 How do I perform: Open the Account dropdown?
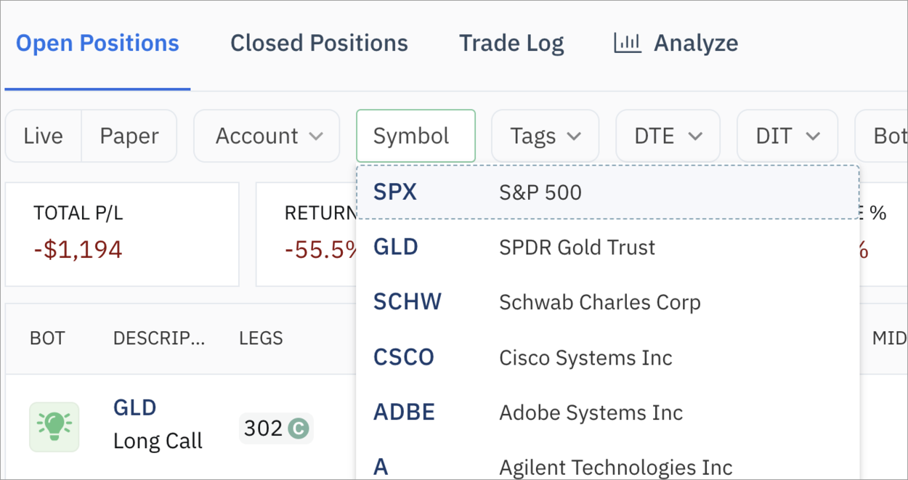pos(267,136)
